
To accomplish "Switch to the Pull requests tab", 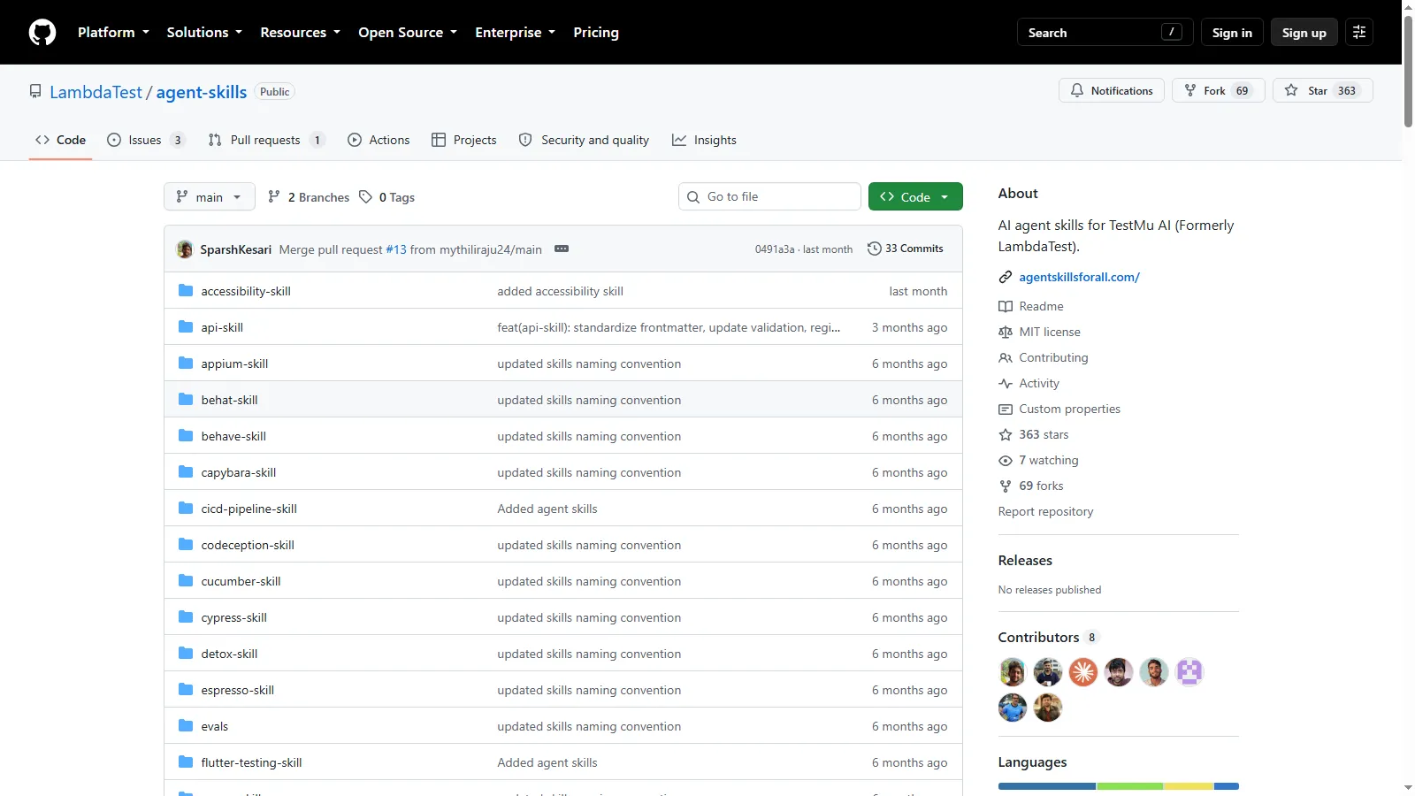I will point(266,140).
